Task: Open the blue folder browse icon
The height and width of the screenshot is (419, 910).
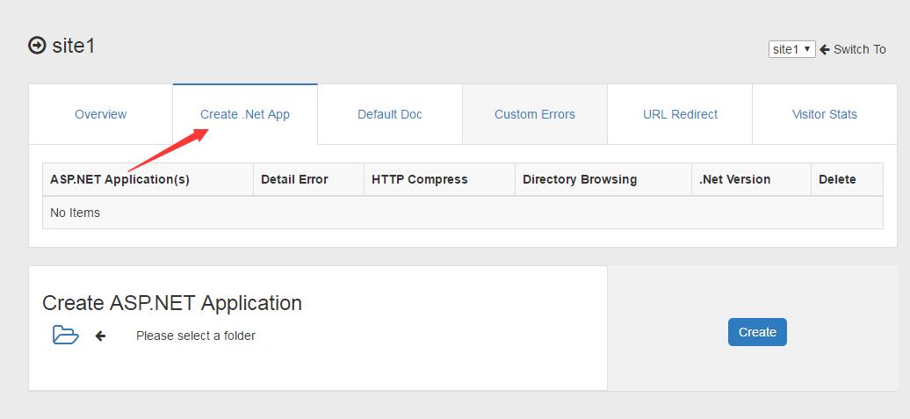Action: click(66, 335)
